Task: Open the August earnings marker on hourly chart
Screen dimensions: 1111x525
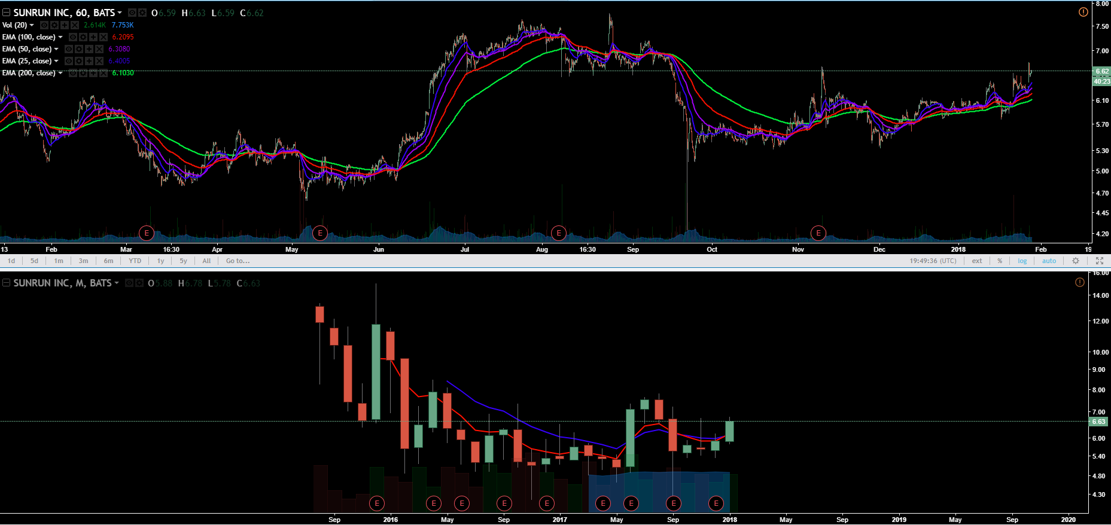Action: [559, 233]
